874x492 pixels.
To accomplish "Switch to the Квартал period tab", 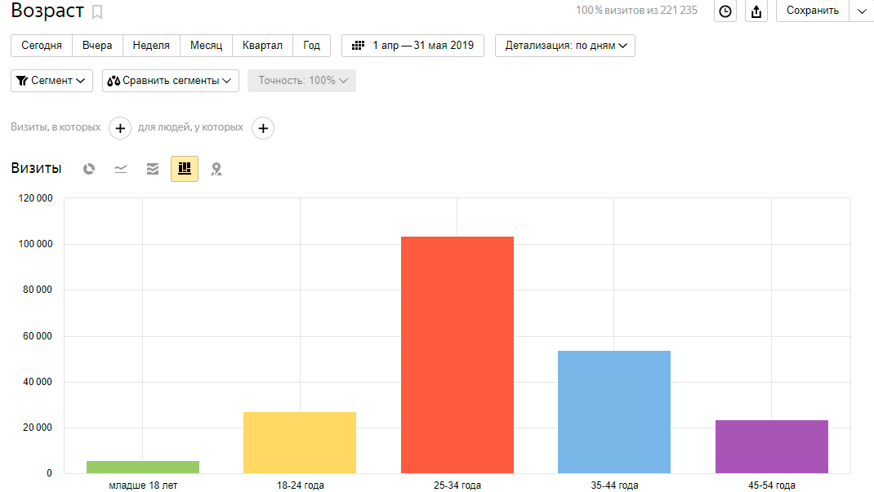I will point(262,46).
